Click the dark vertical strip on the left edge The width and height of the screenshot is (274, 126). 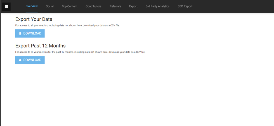(0, 70)
